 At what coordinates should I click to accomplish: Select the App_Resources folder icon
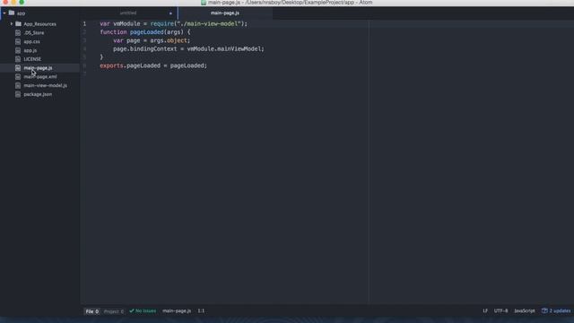coord(18,24)
